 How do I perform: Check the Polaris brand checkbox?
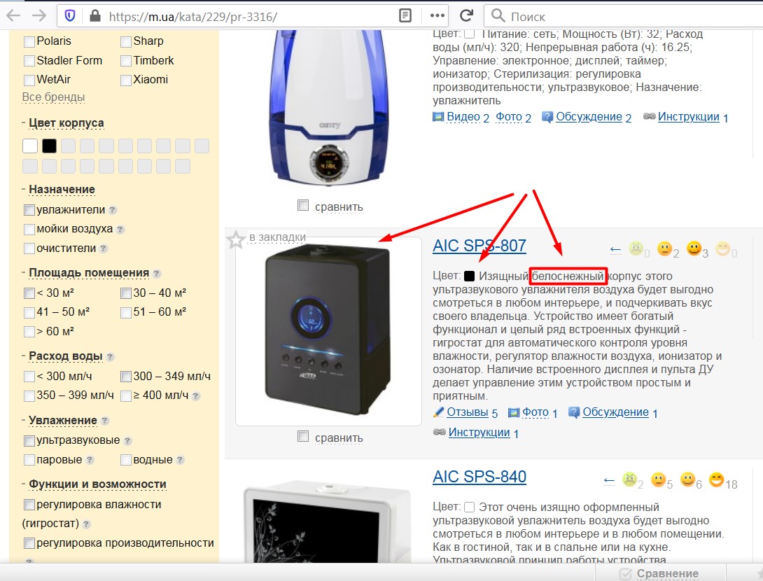[x=29, y=41]
